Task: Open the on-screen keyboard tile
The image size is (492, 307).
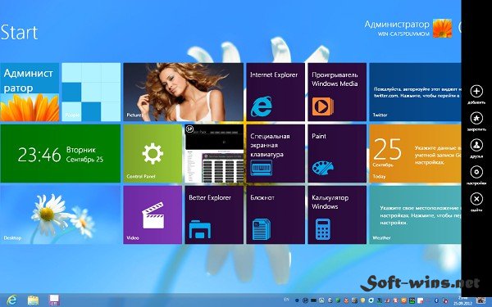Action: 276,154
